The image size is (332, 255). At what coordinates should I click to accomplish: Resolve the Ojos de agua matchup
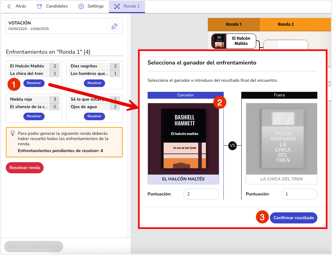click(x=94, y=116)
